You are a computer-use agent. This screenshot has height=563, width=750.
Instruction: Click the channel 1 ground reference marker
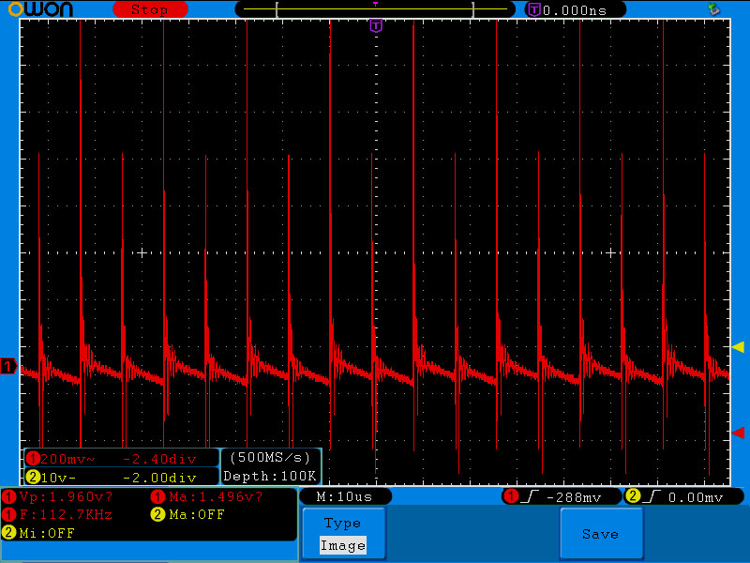pos(8,367)
